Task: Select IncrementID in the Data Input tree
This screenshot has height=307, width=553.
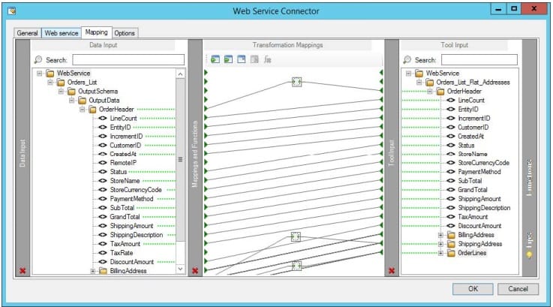Action: click(126, 136)
